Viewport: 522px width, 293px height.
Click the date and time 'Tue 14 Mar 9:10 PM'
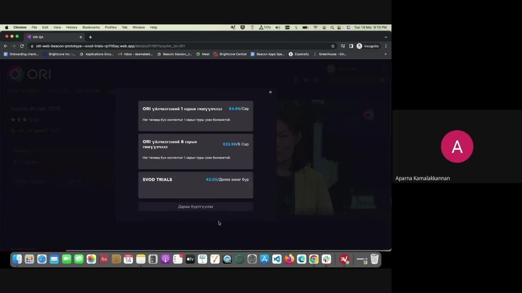click(x=370, y=27)
